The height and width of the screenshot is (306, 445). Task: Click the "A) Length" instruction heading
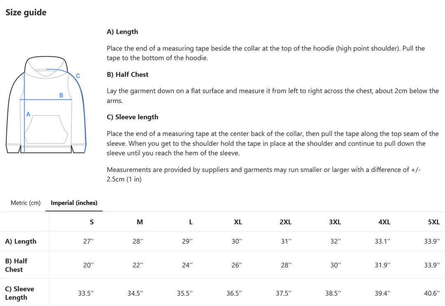(x=122, y=32)
